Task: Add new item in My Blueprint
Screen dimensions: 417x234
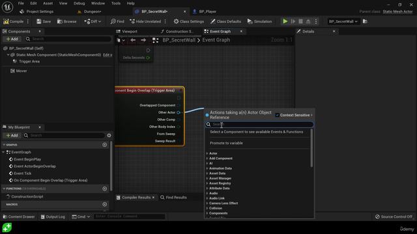Action: tap(12, 135)
